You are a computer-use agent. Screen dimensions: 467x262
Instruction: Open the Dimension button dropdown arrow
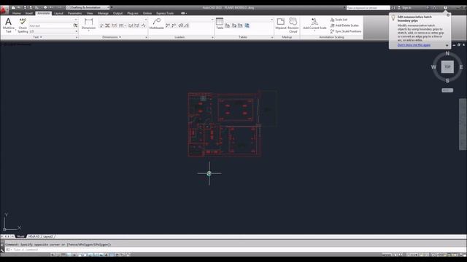tap(88, 31)
